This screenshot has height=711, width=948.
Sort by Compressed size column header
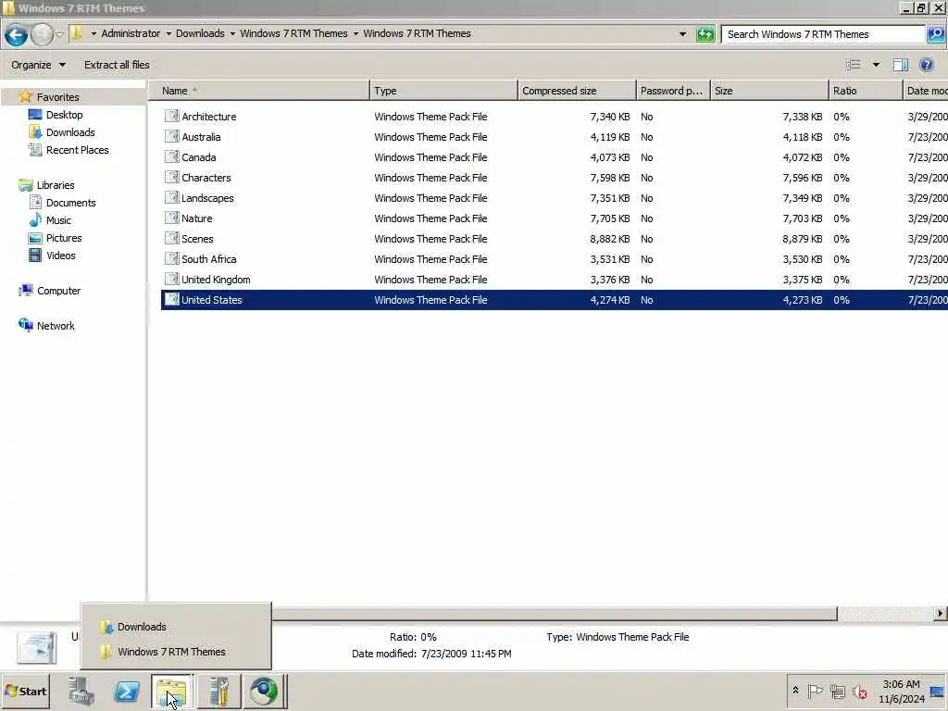point(577,91)
